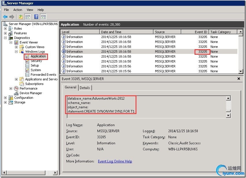Click the Back arrow toolbar icon
Viewport: 246px width, 178px height.
point(5,17)
